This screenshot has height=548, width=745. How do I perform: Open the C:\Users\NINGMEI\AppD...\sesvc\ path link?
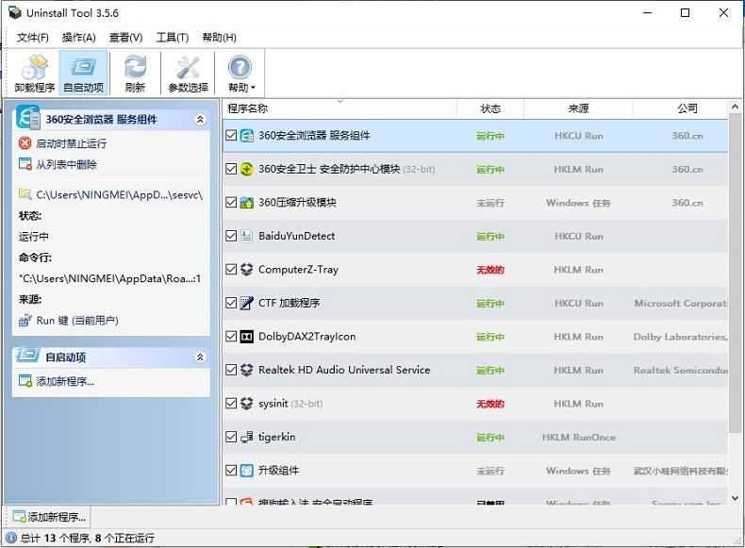(119, 195)
